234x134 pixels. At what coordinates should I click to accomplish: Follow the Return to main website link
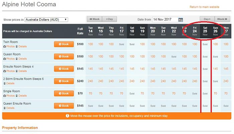tap(205, 7)
